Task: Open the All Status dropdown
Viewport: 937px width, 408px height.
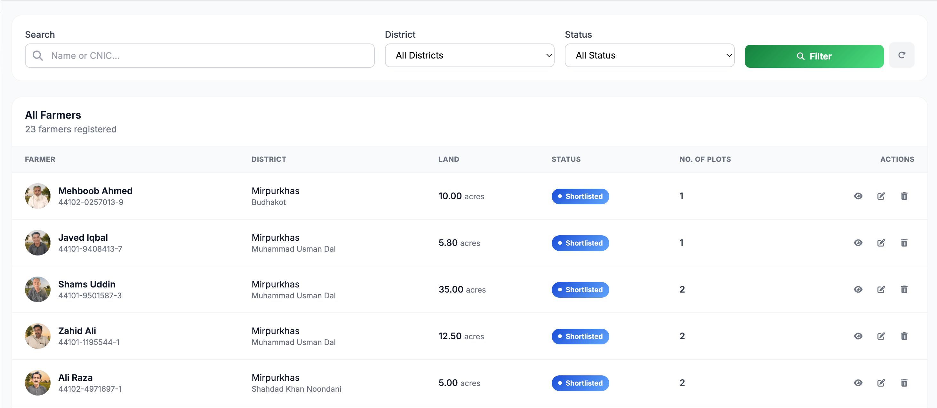Action: point(649,56)
